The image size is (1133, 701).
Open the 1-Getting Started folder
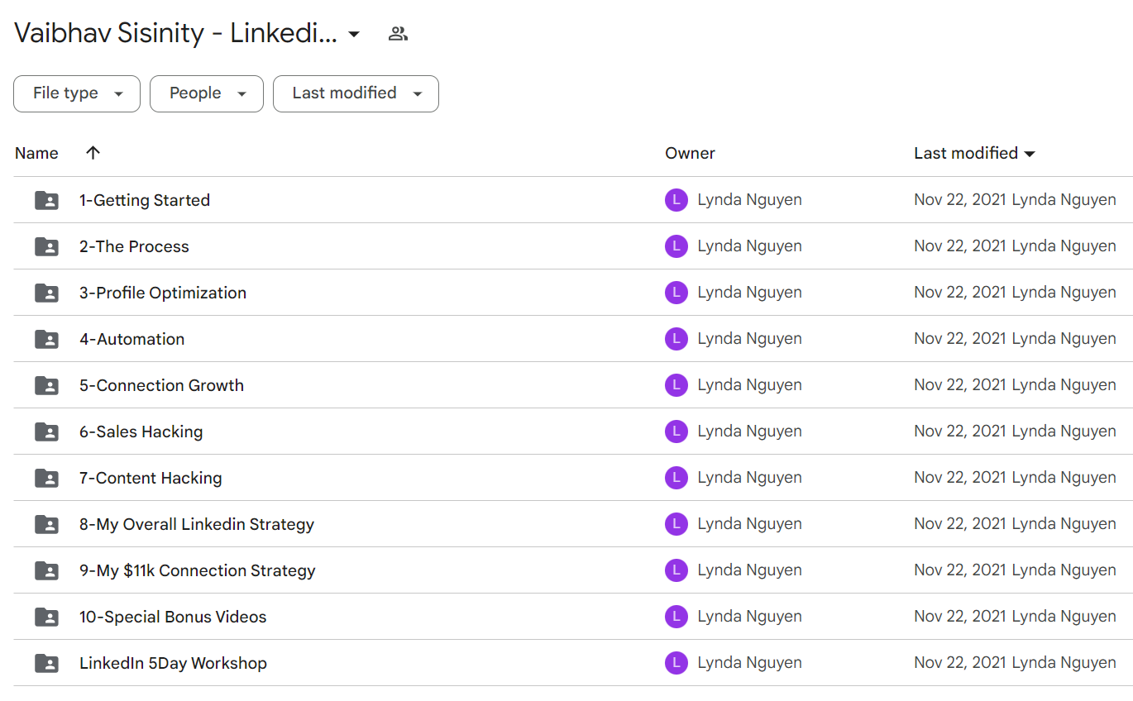pos(145,200)
